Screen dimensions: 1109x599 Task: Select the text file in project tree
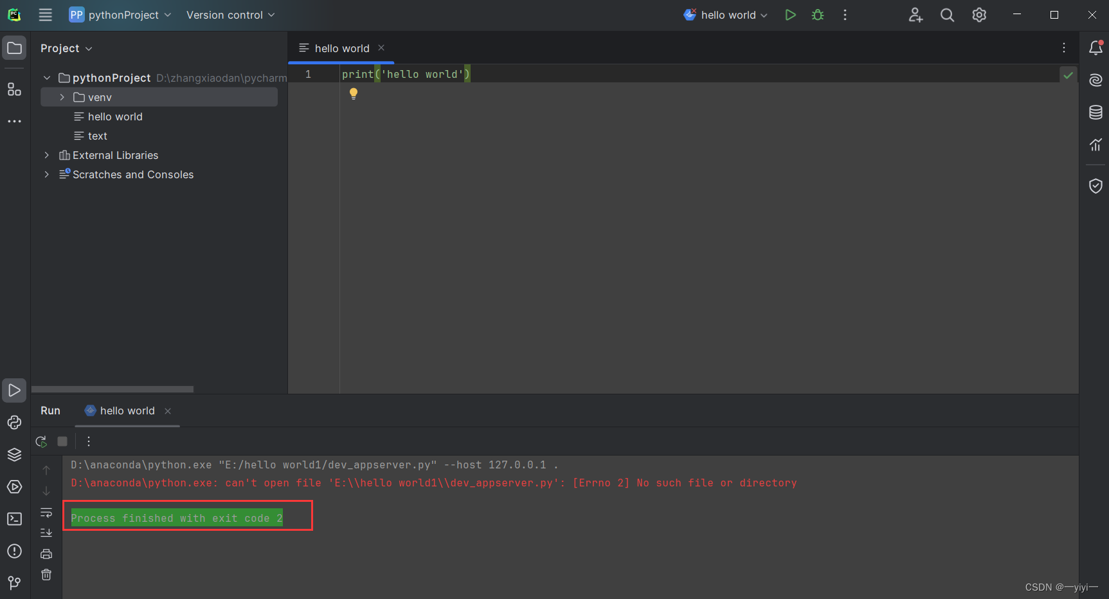97,136
